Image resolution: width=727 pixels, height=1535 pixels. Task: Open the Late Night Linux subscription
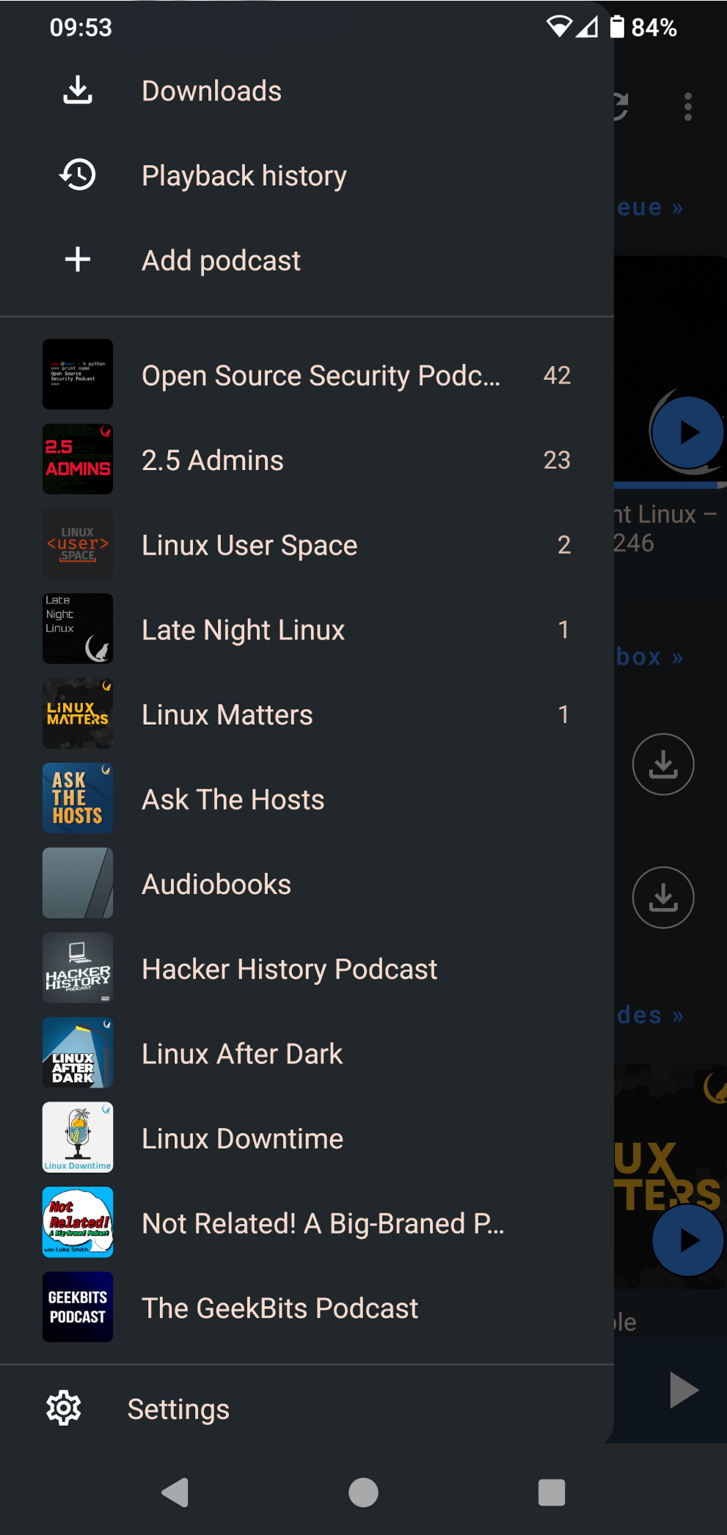pos(243,630)
